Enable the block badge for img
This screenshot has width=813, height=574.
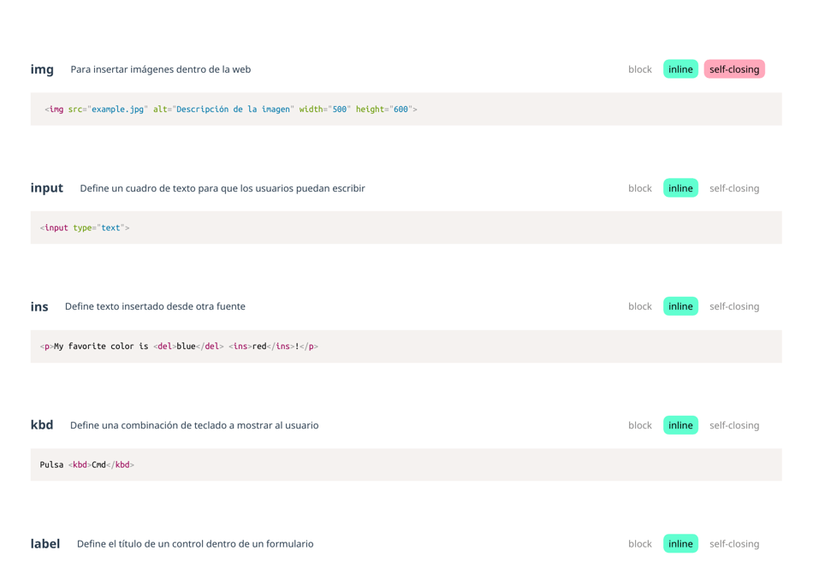[x=639, y=68]
